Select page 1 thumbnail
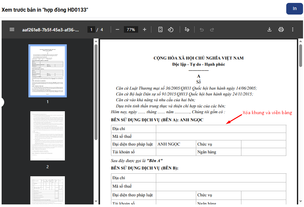This screenshot has height=207, width=304. tap(47, 71)
